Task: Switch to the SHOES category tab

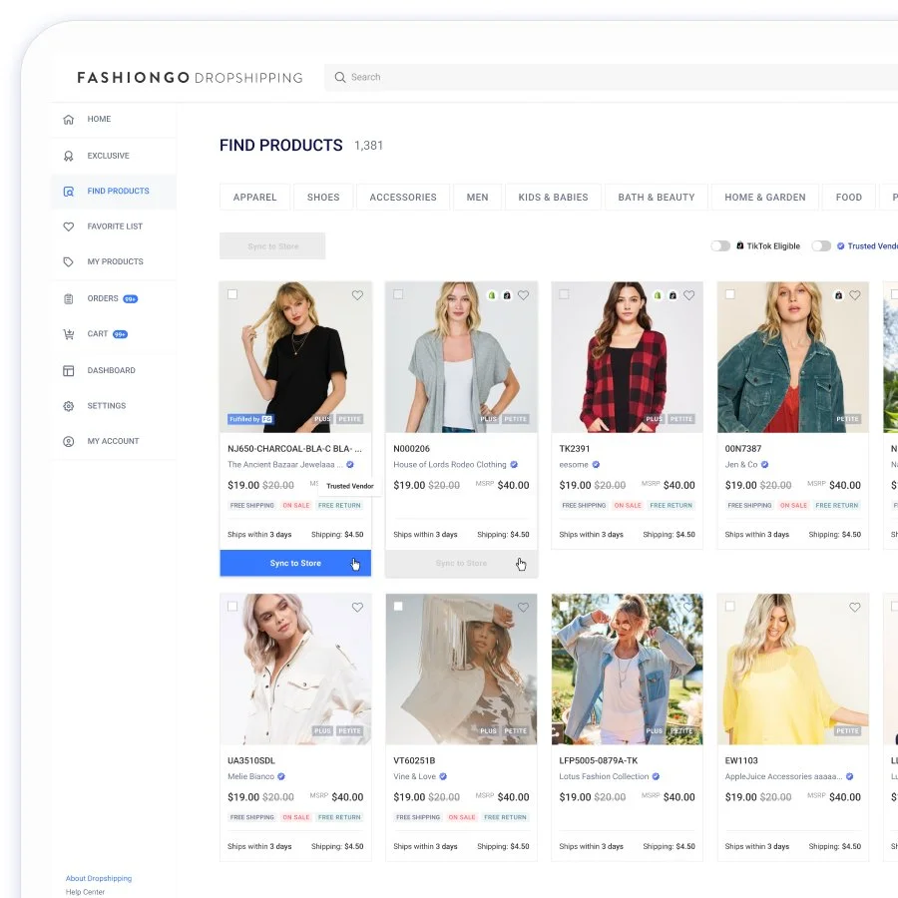Action: (x=323, y=197)
